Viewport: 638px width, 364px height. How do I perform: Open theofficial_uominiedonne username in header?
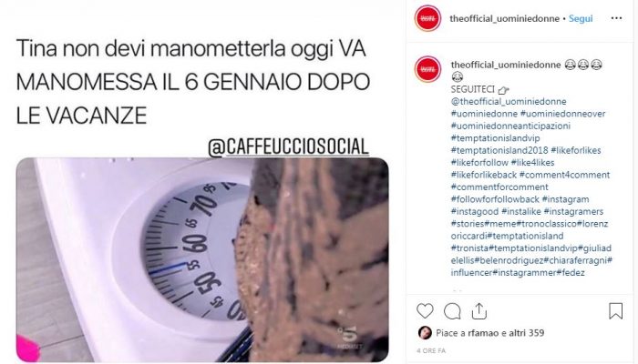click(x=505, y=18)
